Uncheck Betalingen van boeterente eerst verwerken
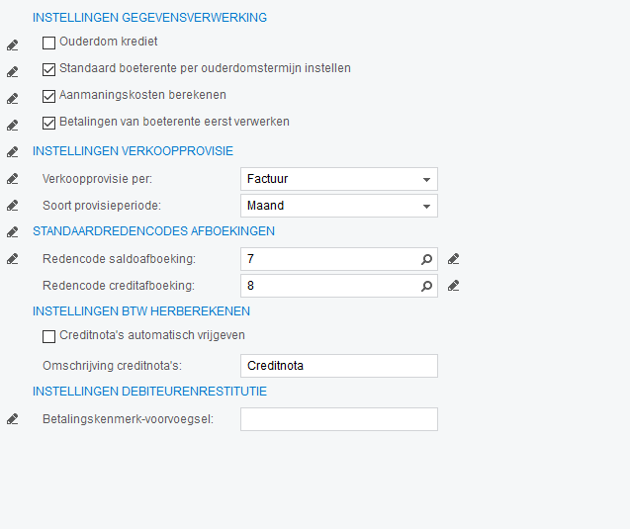Viewport: 630px width, 529px height. (x=49, y=123)
